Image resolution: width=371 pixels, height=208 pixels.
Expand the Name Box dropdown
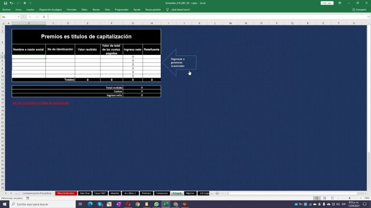coord(19,17)
